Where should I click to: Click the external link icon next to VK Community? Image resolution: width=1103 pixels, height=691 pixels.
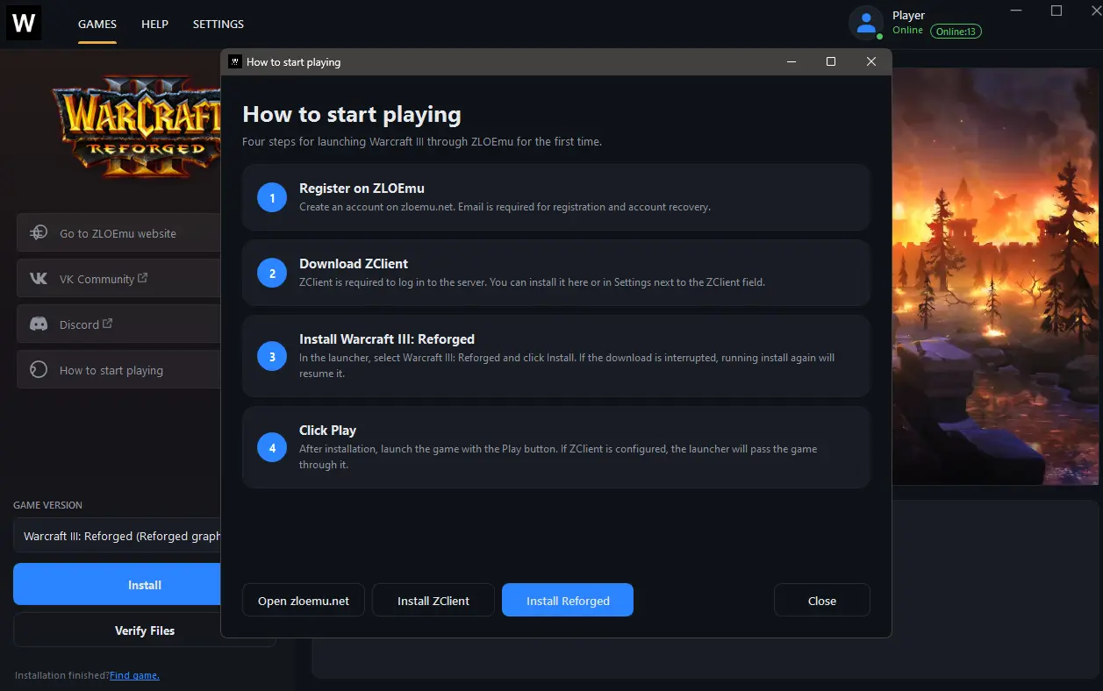coord(143,278)
